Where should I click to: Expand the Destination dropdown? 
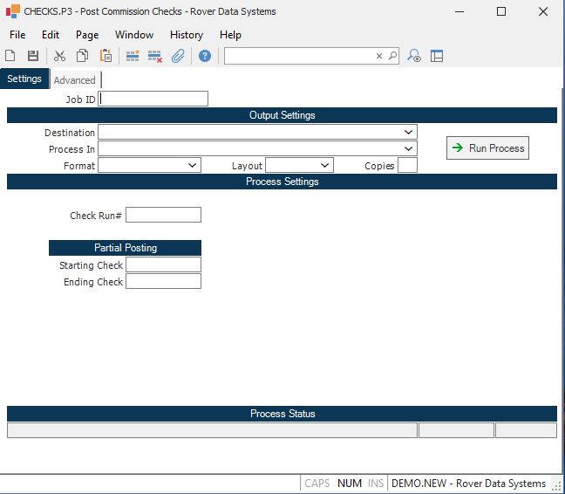click(409, 132)
